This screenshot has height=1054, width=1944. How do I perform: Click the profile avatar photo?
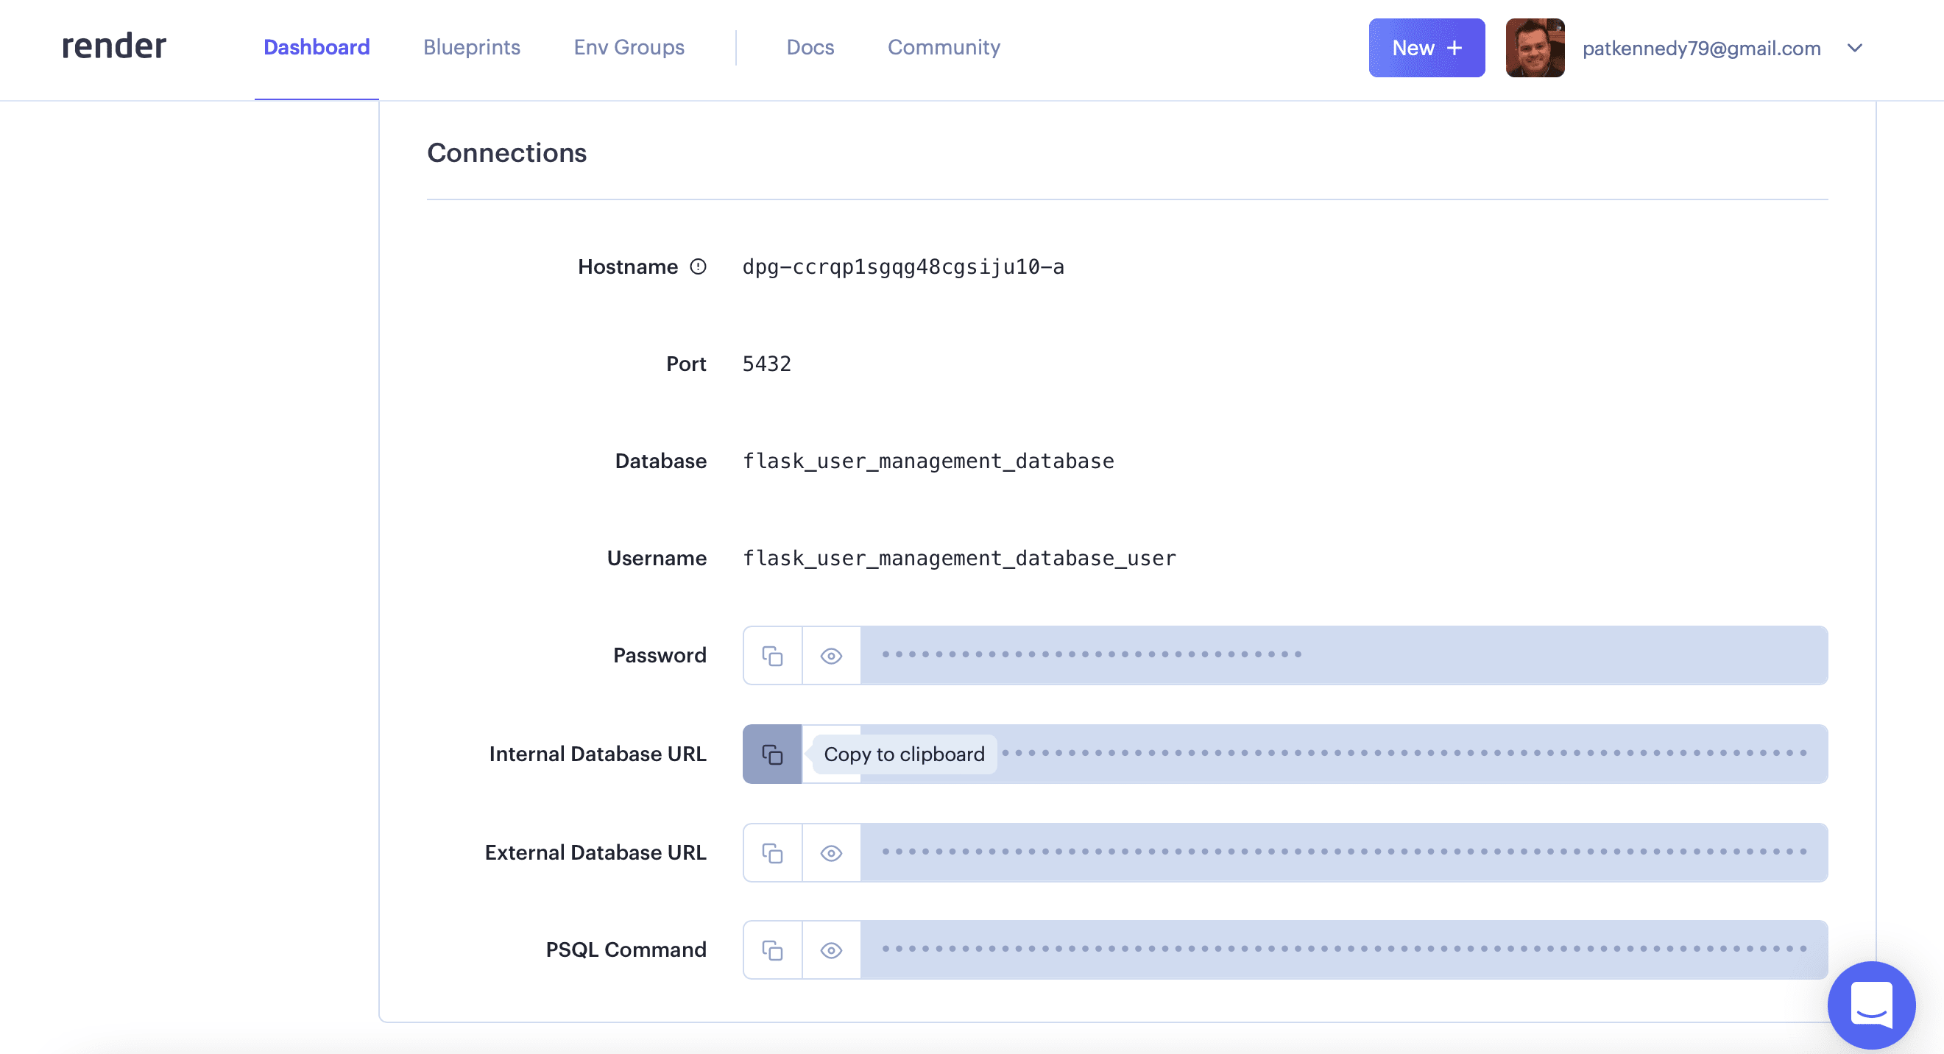(1535, 48)
